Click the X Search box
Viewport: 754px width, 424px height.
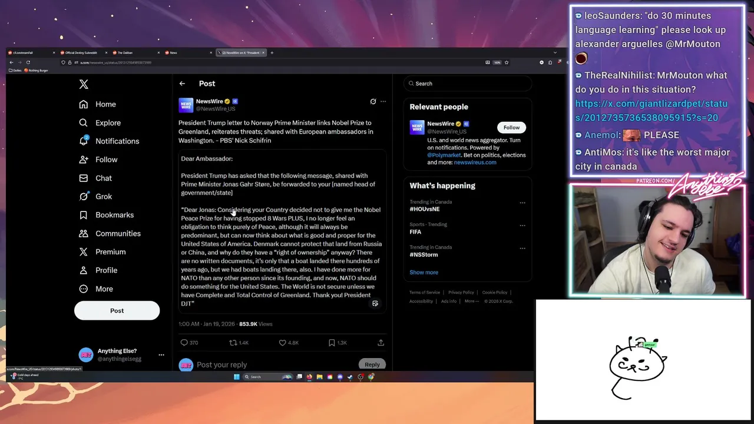click(x=468, y=84)
